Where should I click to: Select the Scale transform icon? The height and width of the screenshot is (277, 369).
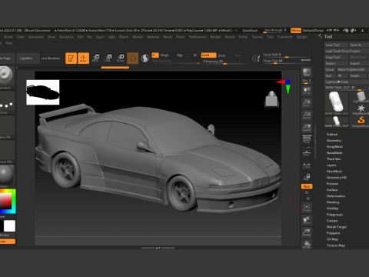click(x=108, y=58)
